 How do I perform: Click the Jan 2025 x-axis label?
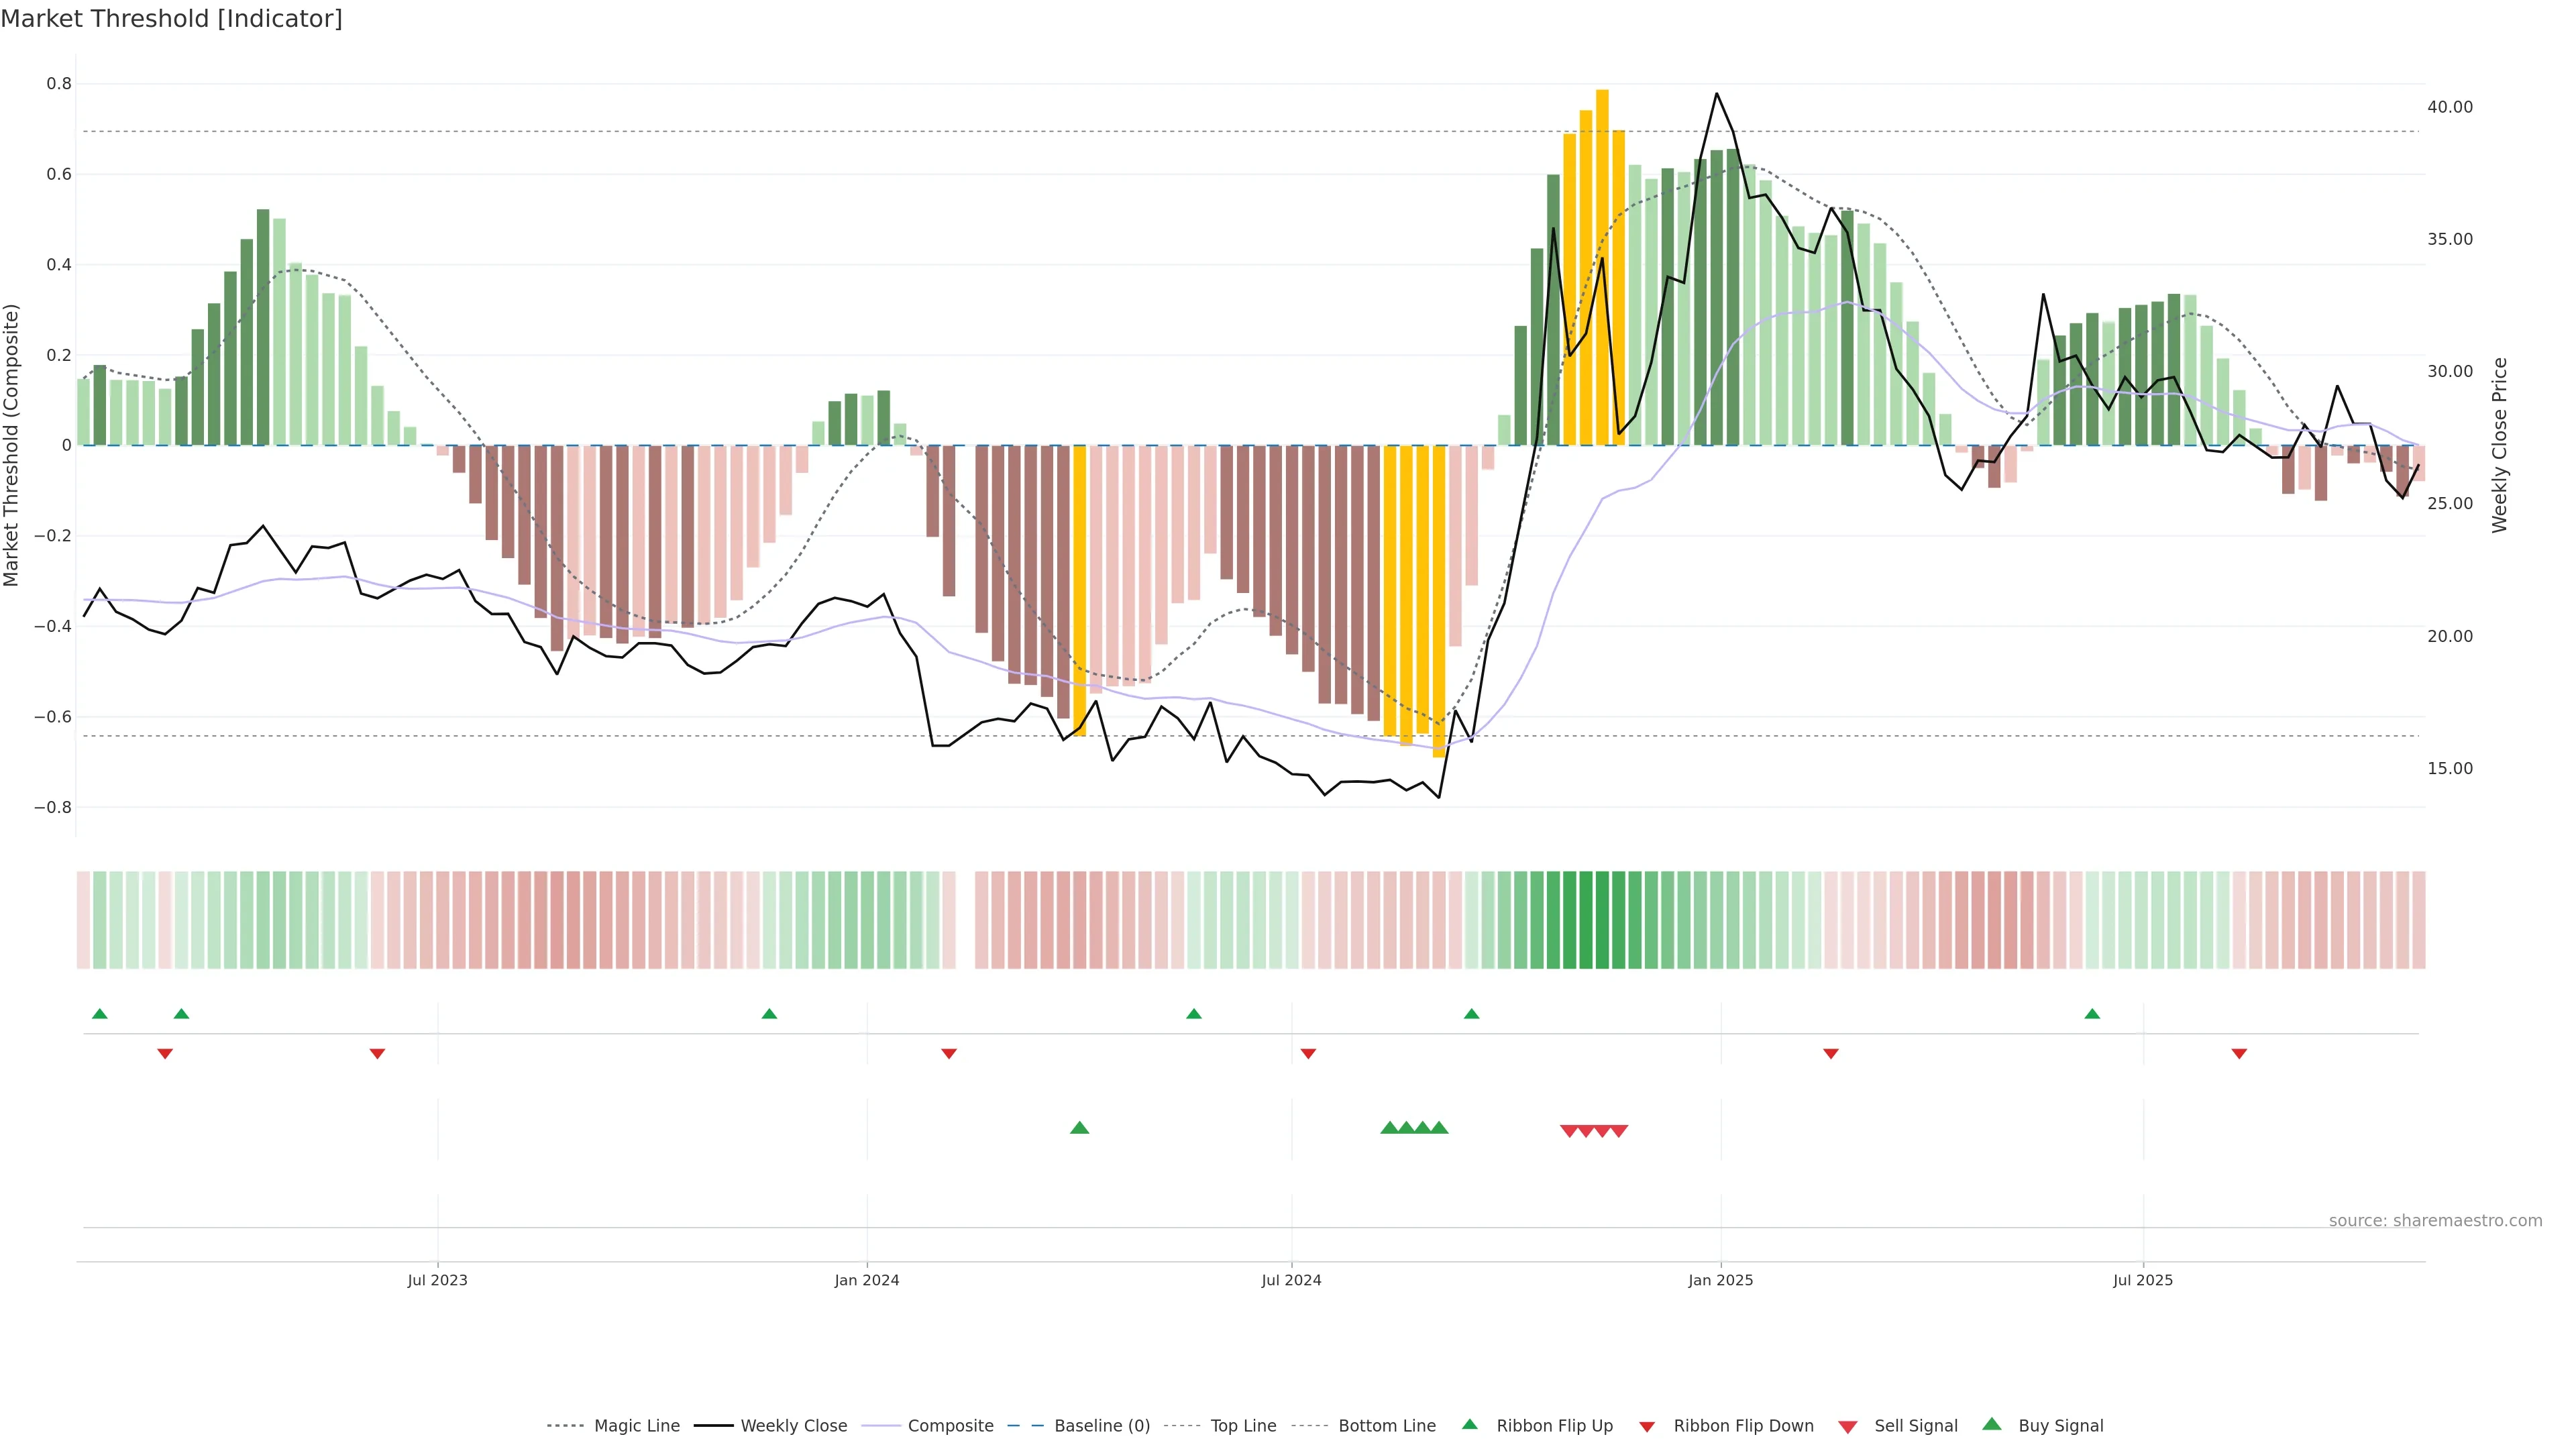[1720, 1280]
